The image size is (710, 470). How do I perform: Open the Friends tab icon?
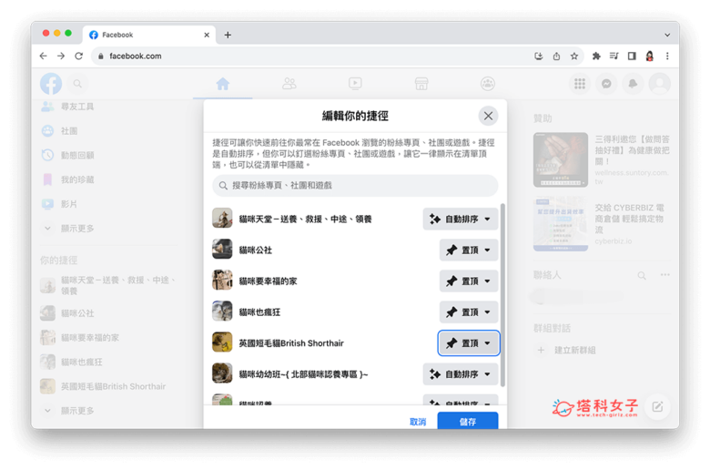289,84
